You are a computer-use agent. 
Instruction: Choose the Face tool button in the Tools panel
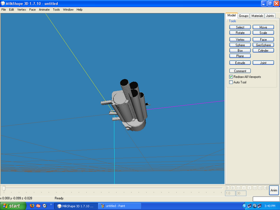[x=263, y=40]
